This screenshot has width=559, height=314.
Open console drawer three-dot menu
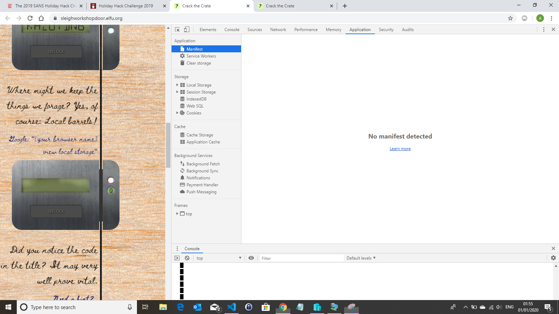click(x=177, y=249)
